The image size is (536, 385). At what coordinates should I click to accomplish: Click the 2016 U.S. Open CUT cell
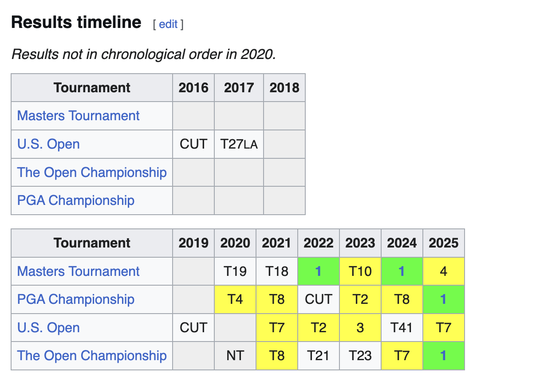coord(193,144)
